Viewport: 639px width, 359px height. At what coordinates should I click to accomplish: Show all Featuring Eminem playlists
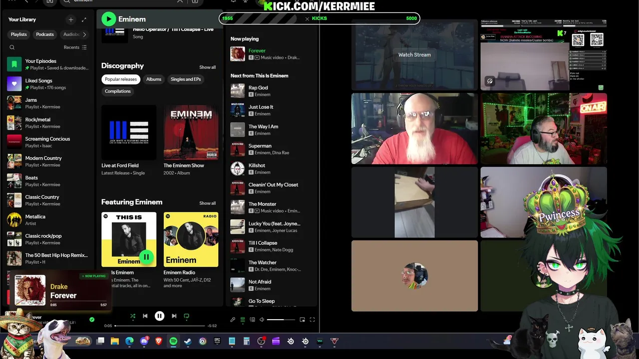(208, 203)
